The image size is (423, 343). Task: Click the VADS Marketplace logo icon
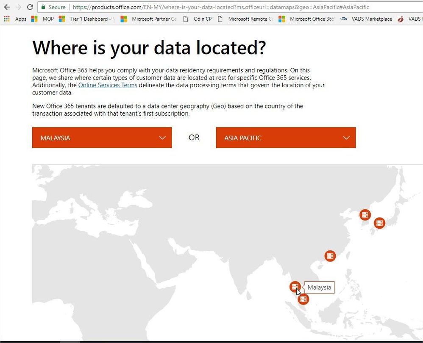343,19
